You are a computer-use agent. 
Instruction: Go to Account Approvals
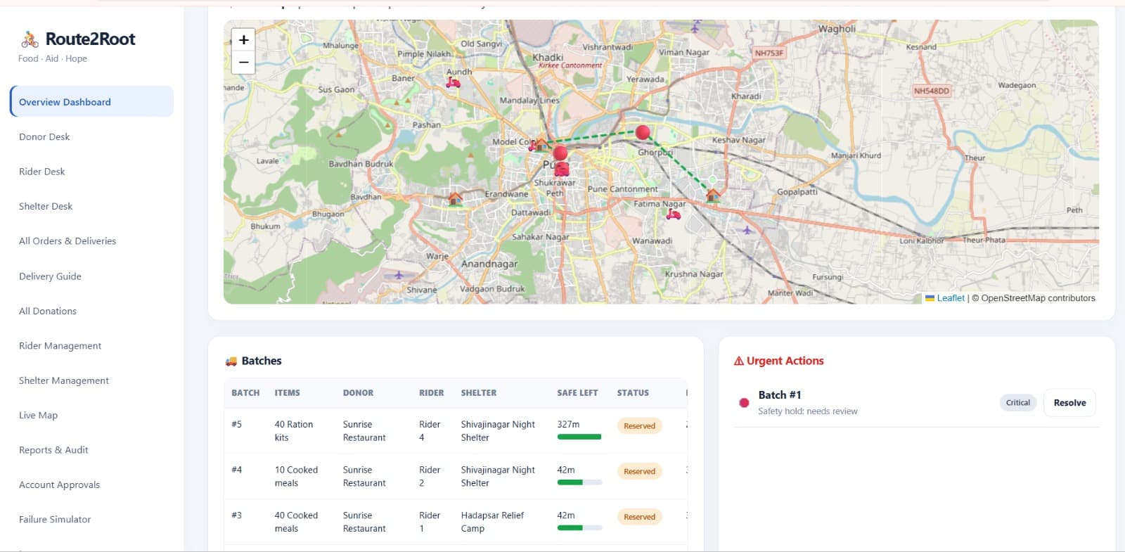point(59,484)
